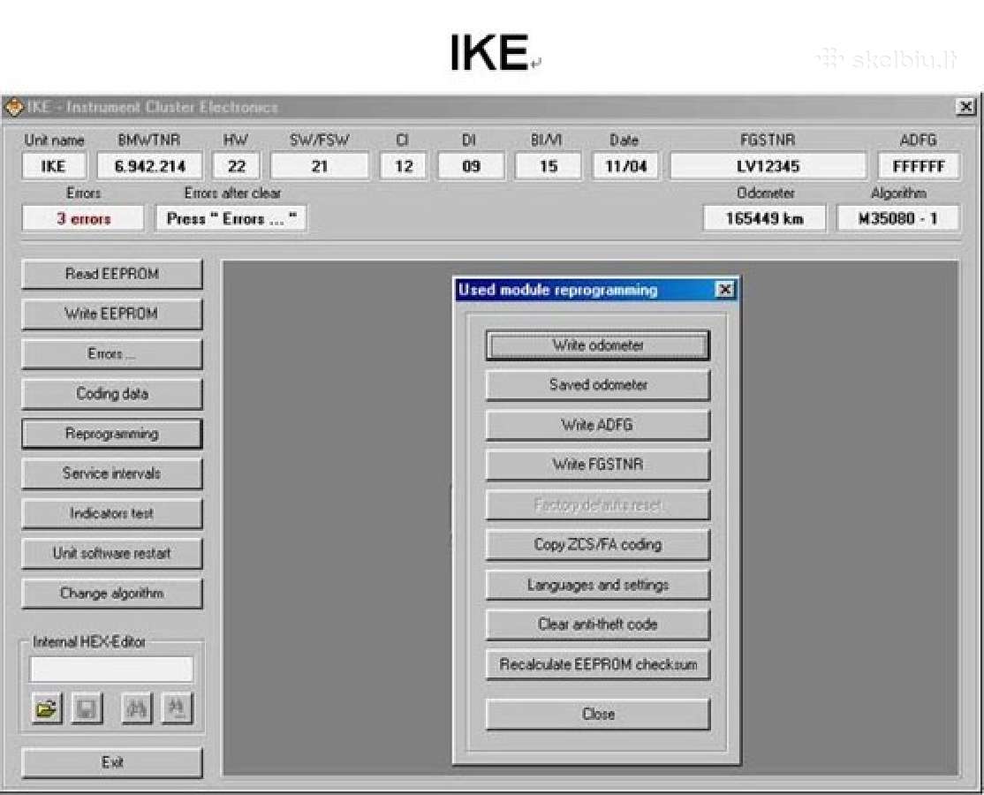Image resolution: width=984 pixels, height=795 pixels.
Task: Click the Algorithm field M35080 - 1
Action: coord(898,218)
